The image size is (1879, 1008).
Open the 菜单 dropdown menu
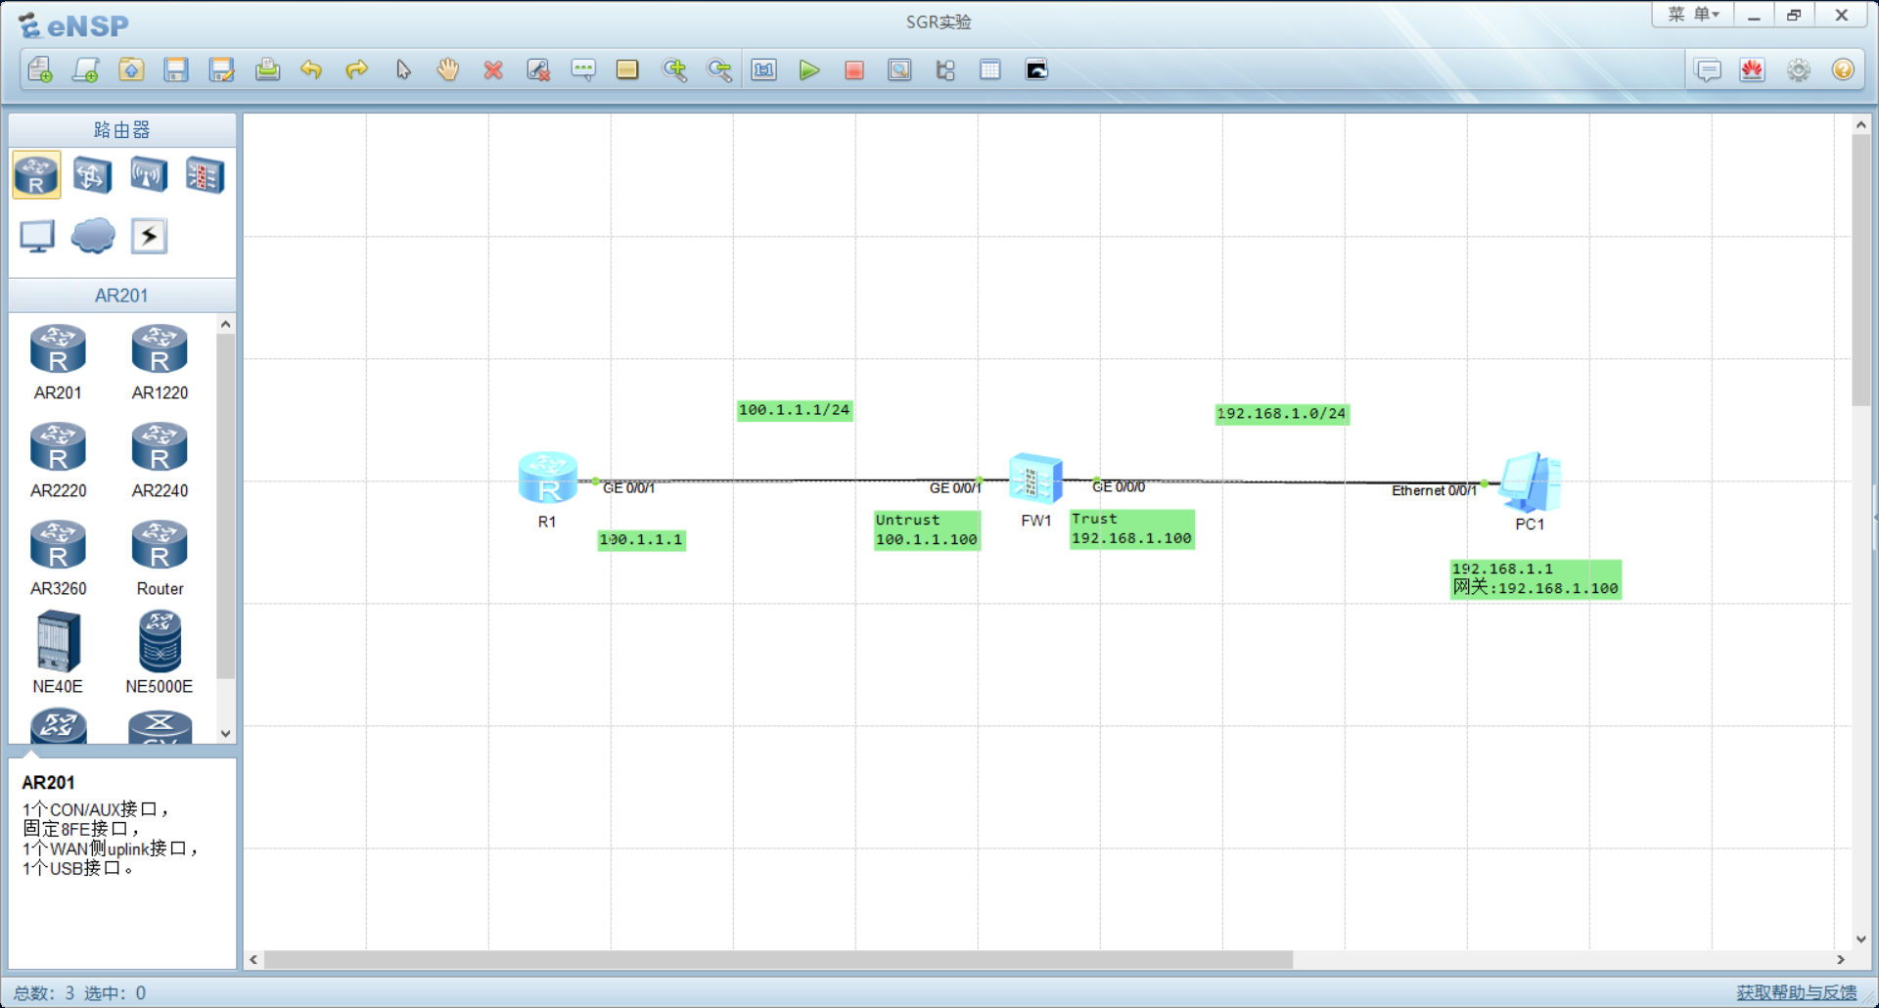pyautogui.click(x=1693, y=15)
